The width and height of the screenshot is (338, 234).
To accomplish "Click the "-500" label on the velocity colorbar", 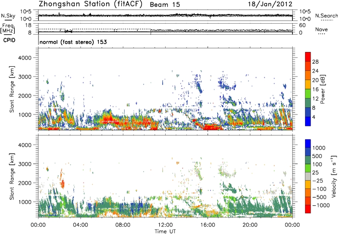I will pyautogui.click(x=319, y=197).
